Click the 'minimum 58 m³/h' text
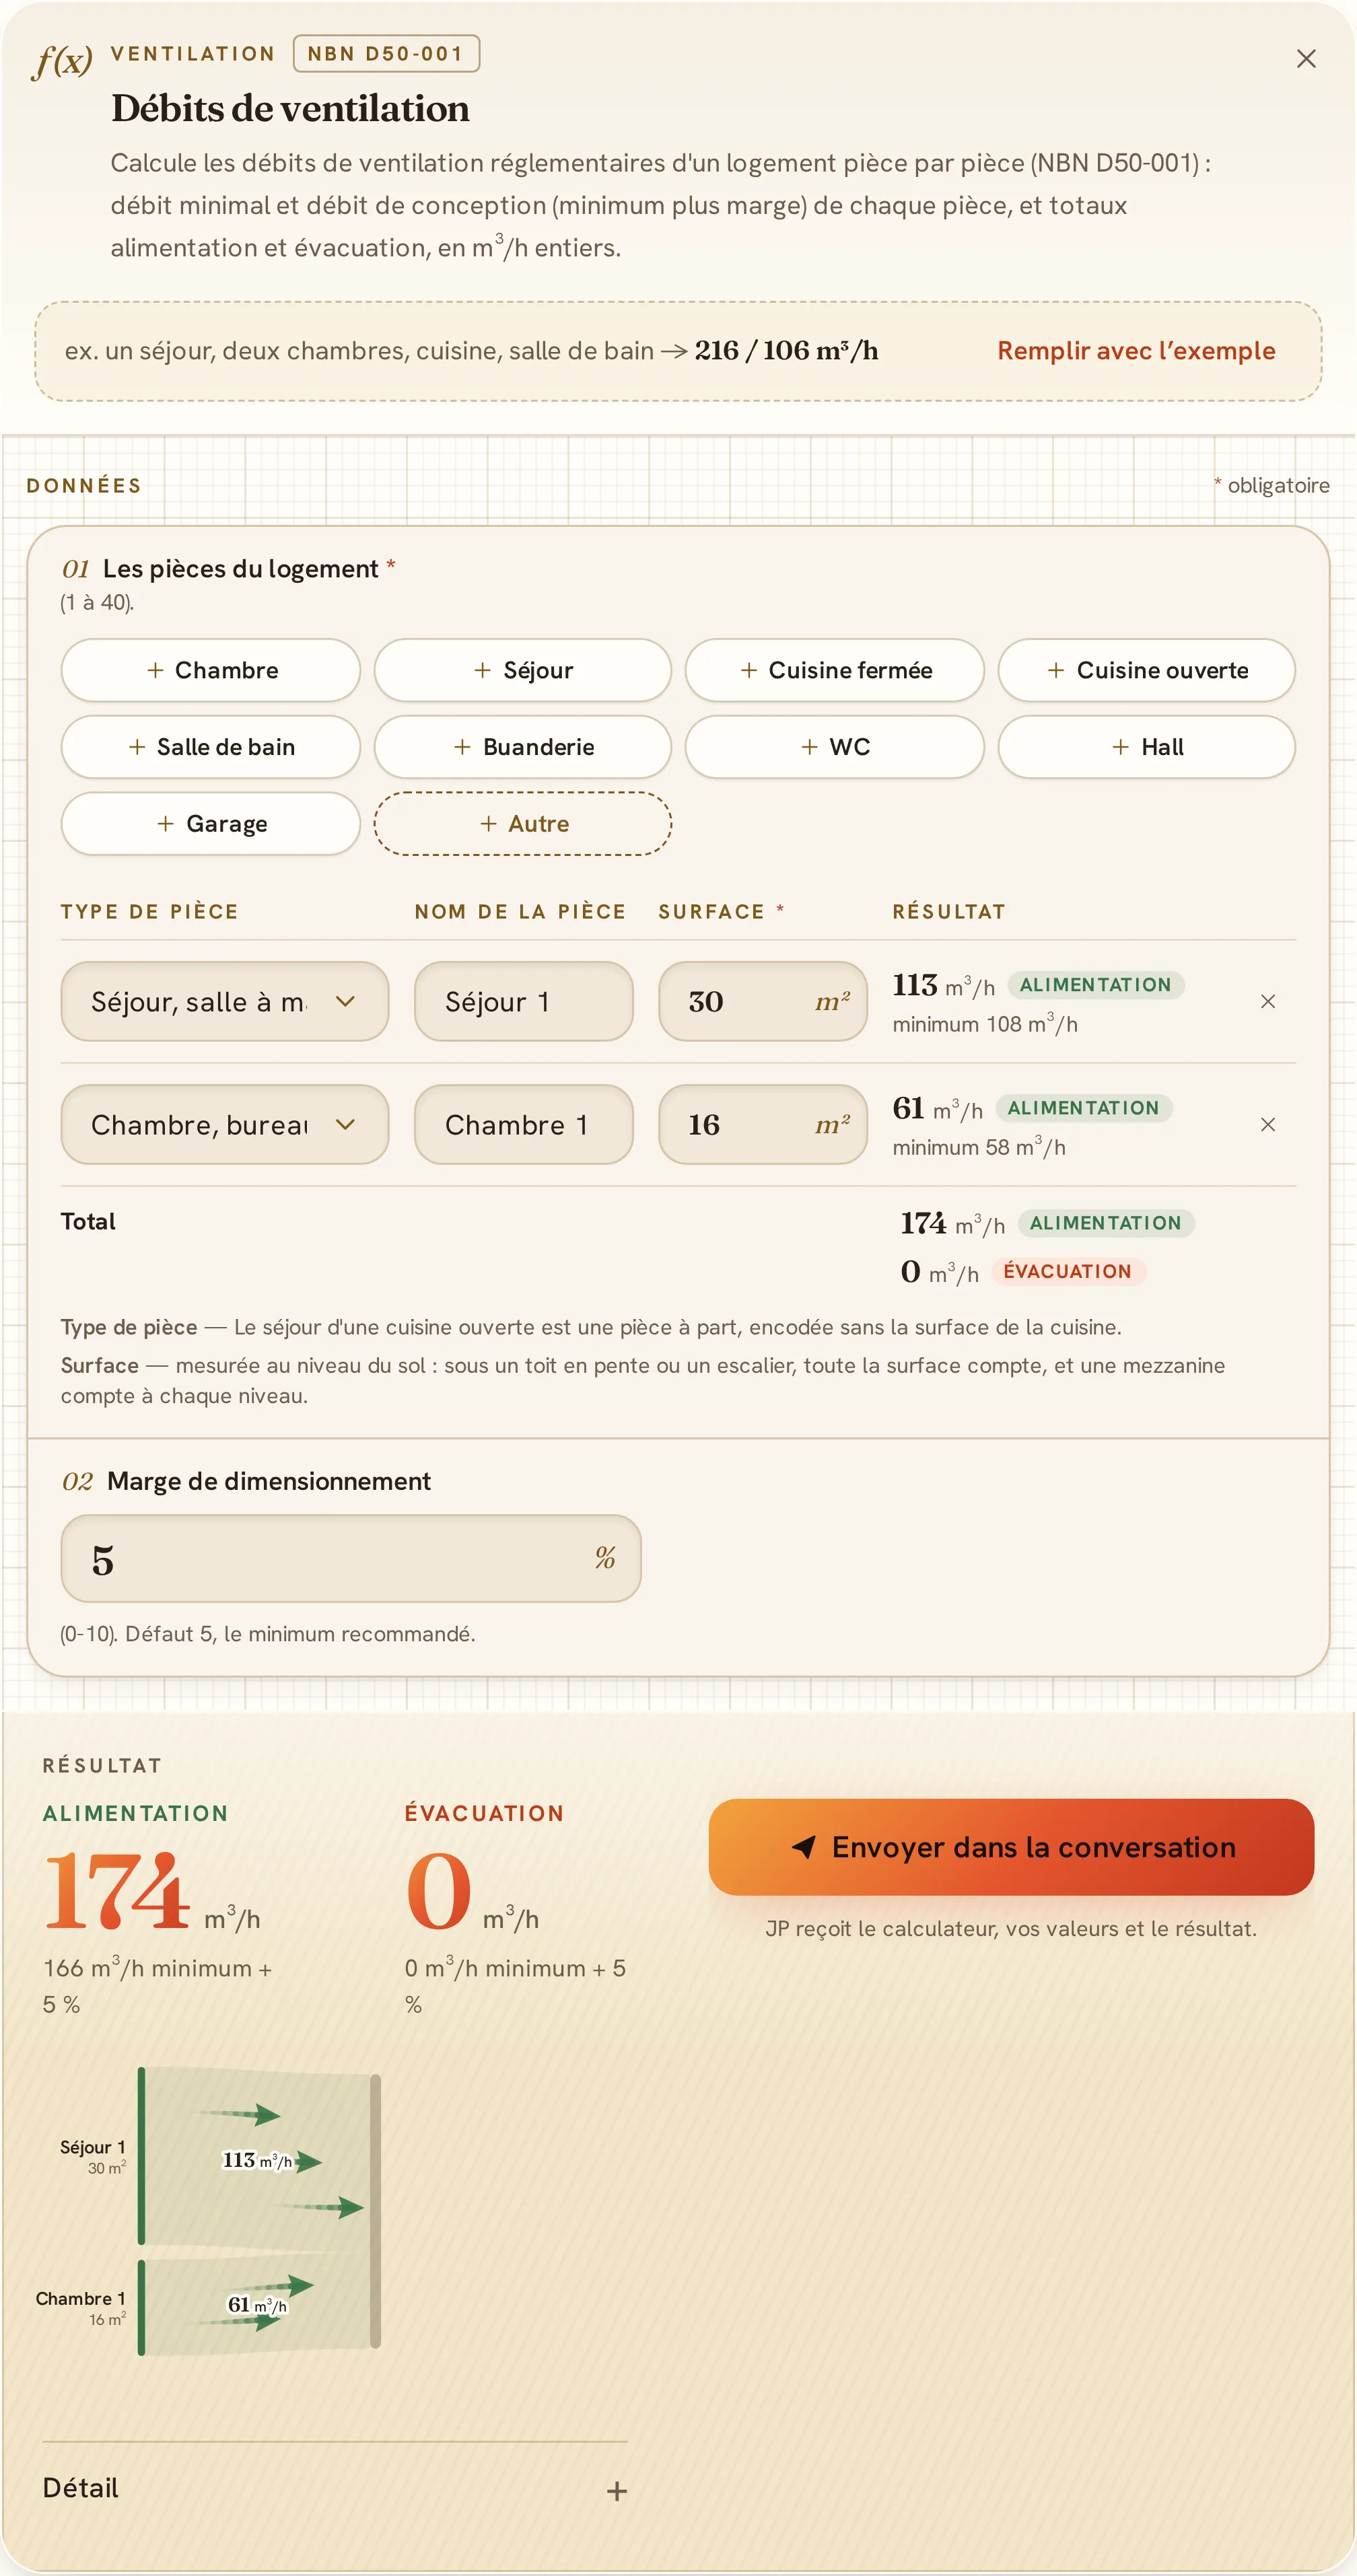The height and width of the screenshot is (2576, 1357). 978,1147
